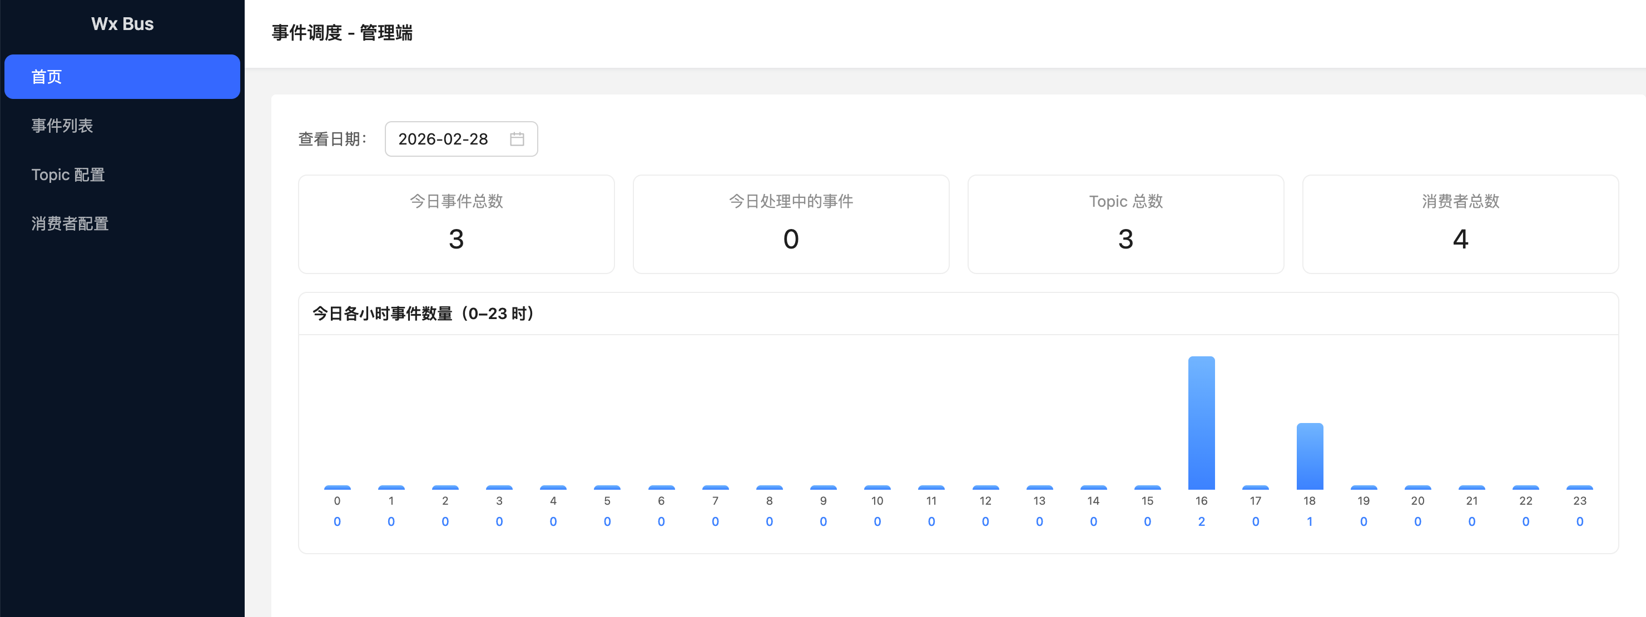
Task: Click the Topic 总数 card
Action: coord(1126,224)
